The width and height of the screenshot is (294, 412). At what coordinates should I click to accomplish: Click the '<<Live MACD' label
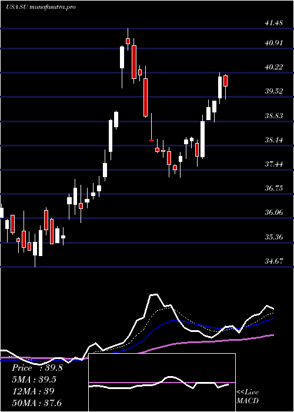pos(248,397)
